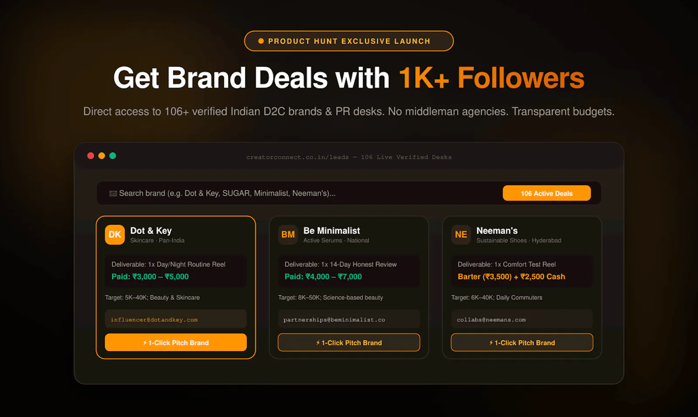698x417 pixels.
Task: Click the search icon in brand search bar
Action: (113, 193)
